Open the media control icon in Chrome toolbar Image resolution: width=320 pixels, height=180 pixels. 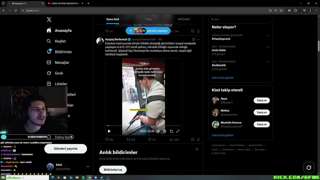(304, 10)
